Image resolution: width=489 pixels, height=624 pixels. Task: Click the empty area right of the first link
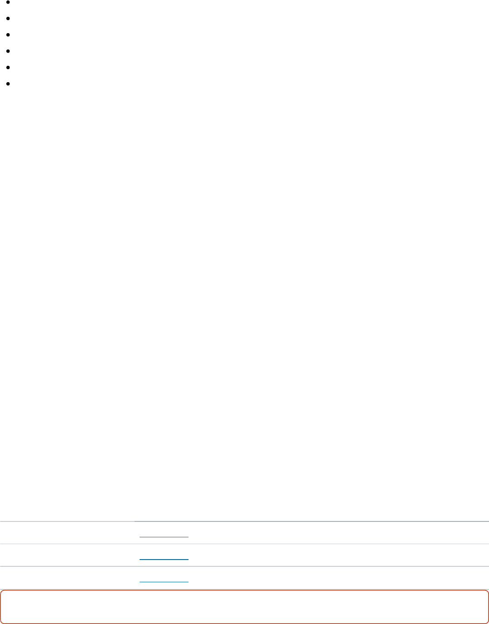tap(338, 533)
